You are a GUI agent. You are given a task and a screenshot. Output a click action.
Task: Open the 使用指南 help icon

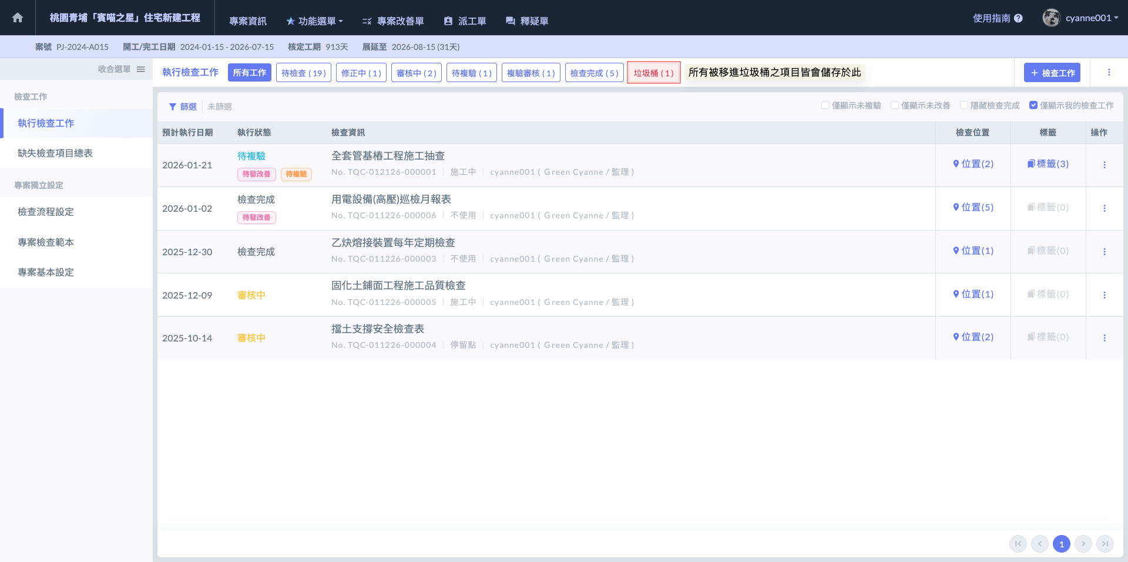click(1018, 18)
